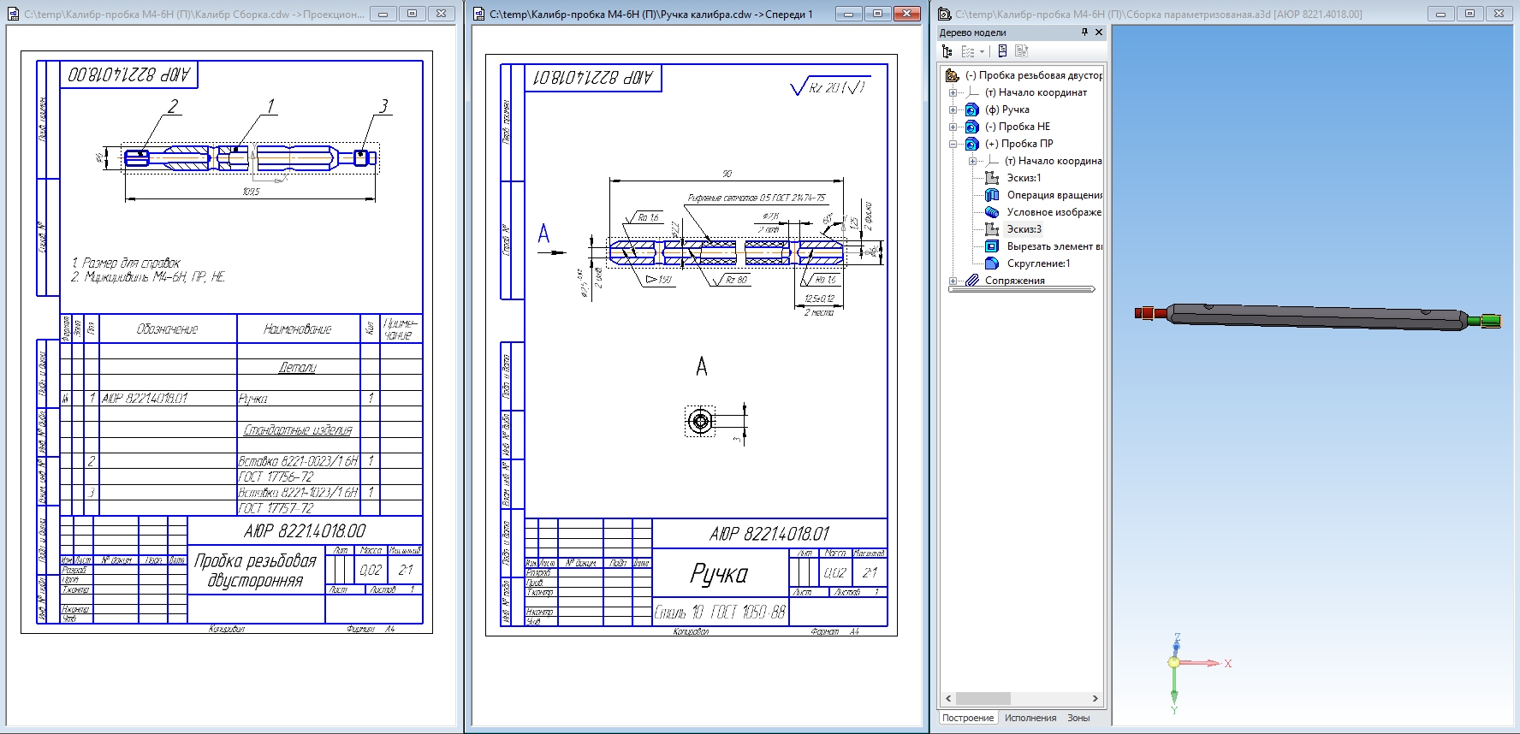Click origin axes icon of top Начало координат

tap(973, 92)
